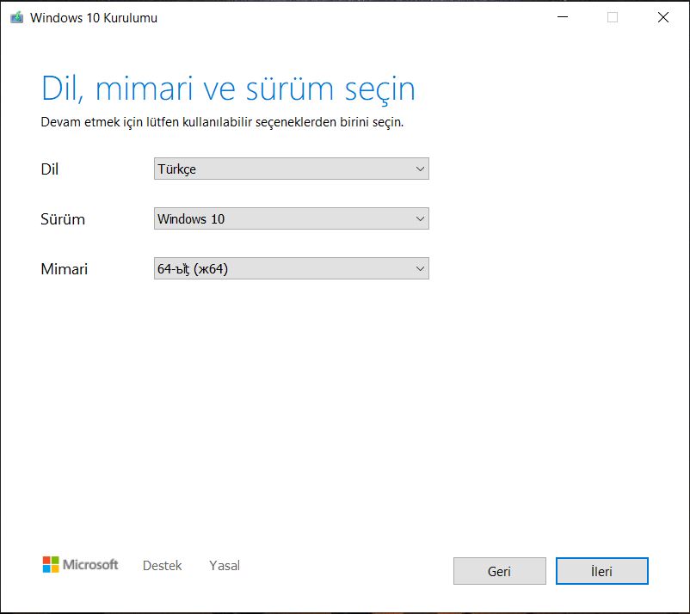Open the Yasal legal link
690x614 pixels.
225,566
